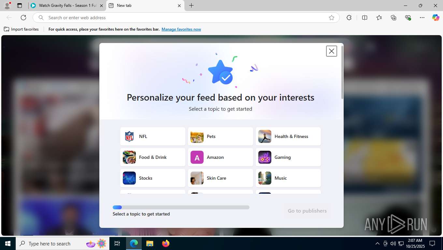Open the tab actions menu icon
The height and width of the screenshot is (250, 443).
20,6
